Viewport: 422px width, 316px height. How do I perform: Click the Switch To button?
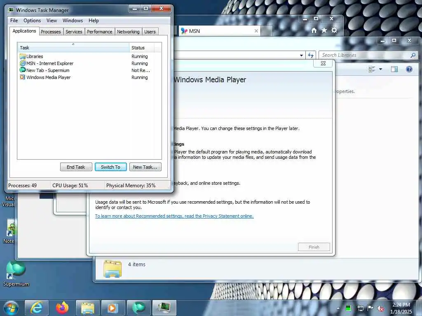pyautogui.click(x=110, y=167)
